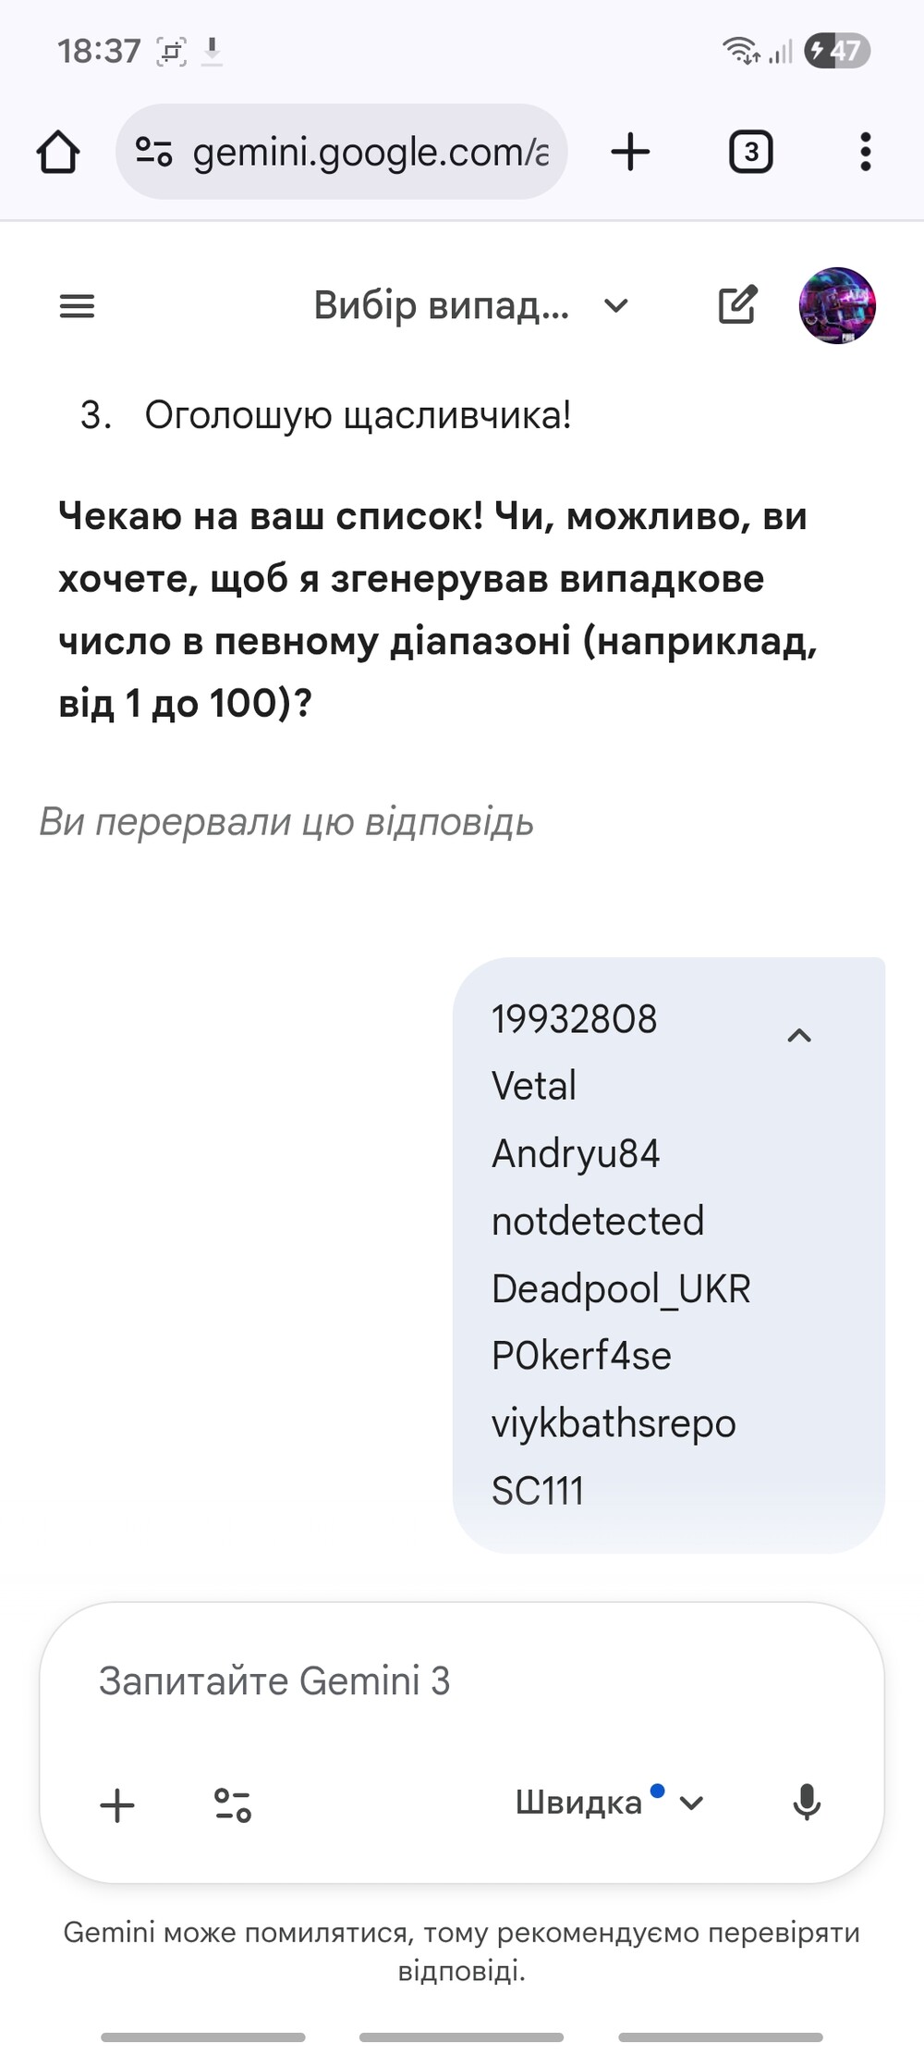
Task: Start a new chat with edit icon
Action: (x=737, y=305)
